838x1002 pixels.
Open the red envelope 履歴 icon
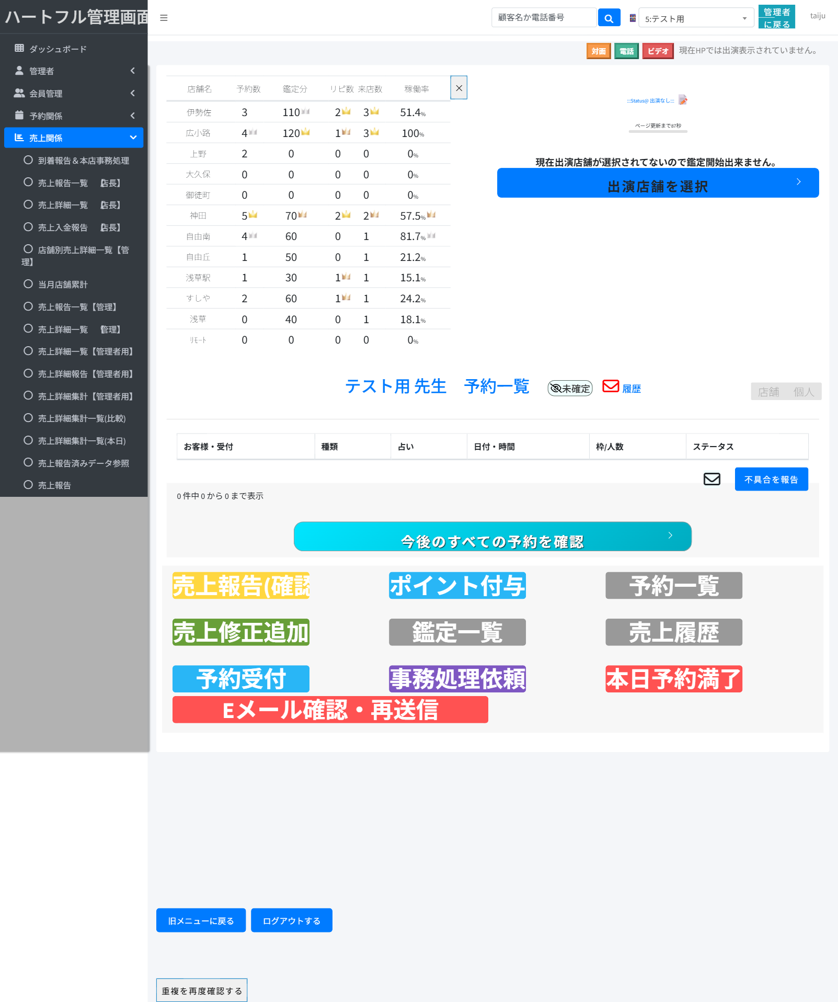(611, 386)
